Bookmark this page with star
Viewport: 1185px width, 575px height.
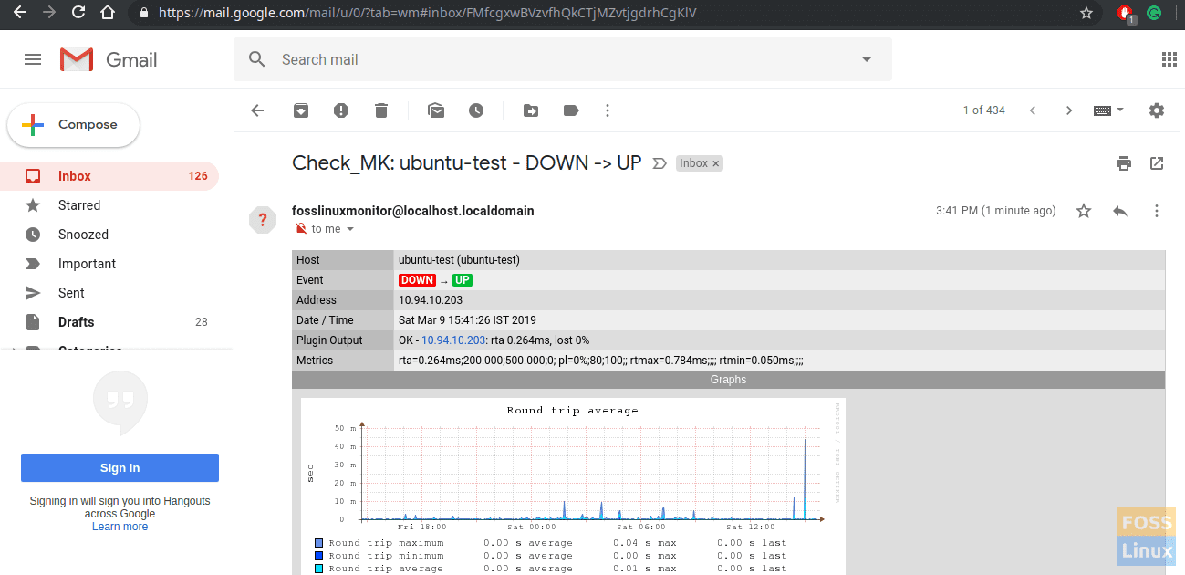coord(1086,13)
